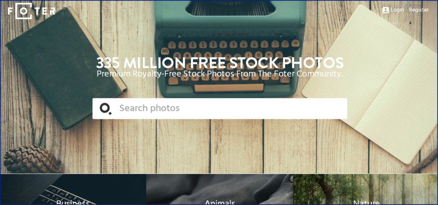The image size is (438, 205).
Task: Open the Business category tile
Action: point(73,189)
